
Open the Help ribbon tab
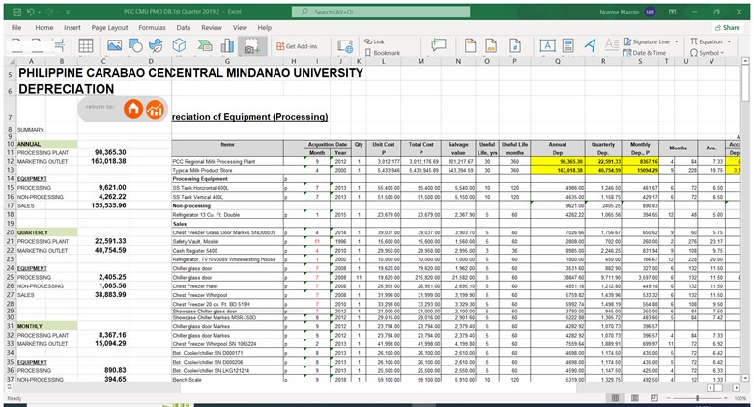(x=265, y=27)
